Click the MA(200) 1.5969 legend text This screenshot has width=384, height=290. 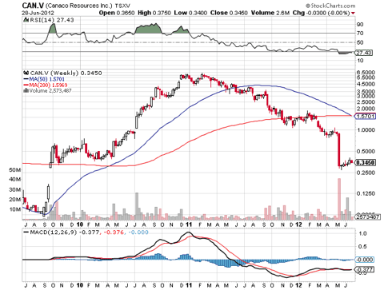pyautogui.click(x=48, y=85)
